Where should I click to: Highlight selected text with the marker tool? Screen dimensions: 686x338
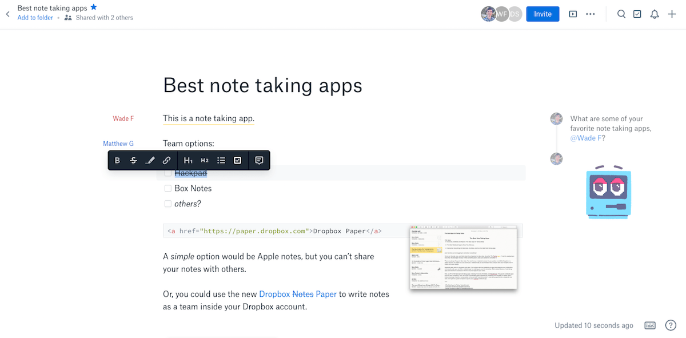150,161
